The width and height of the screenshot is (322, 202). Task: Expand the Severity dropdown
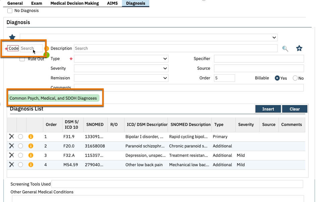pos(121,69)
